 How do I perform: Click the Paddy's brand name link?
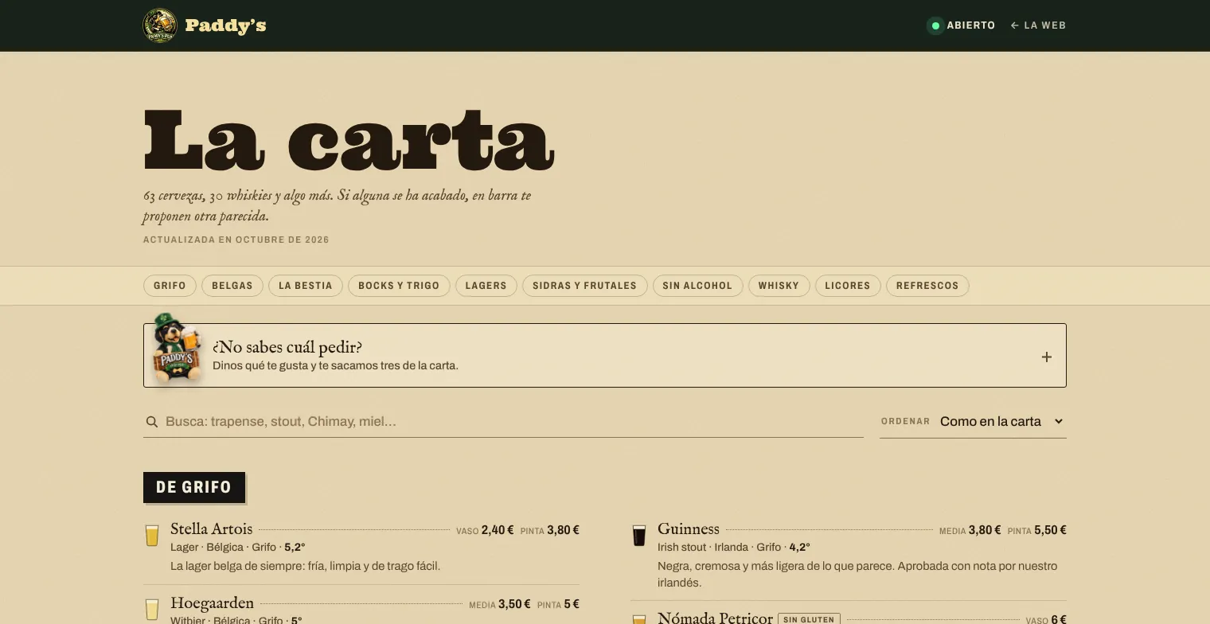(225, 25)
